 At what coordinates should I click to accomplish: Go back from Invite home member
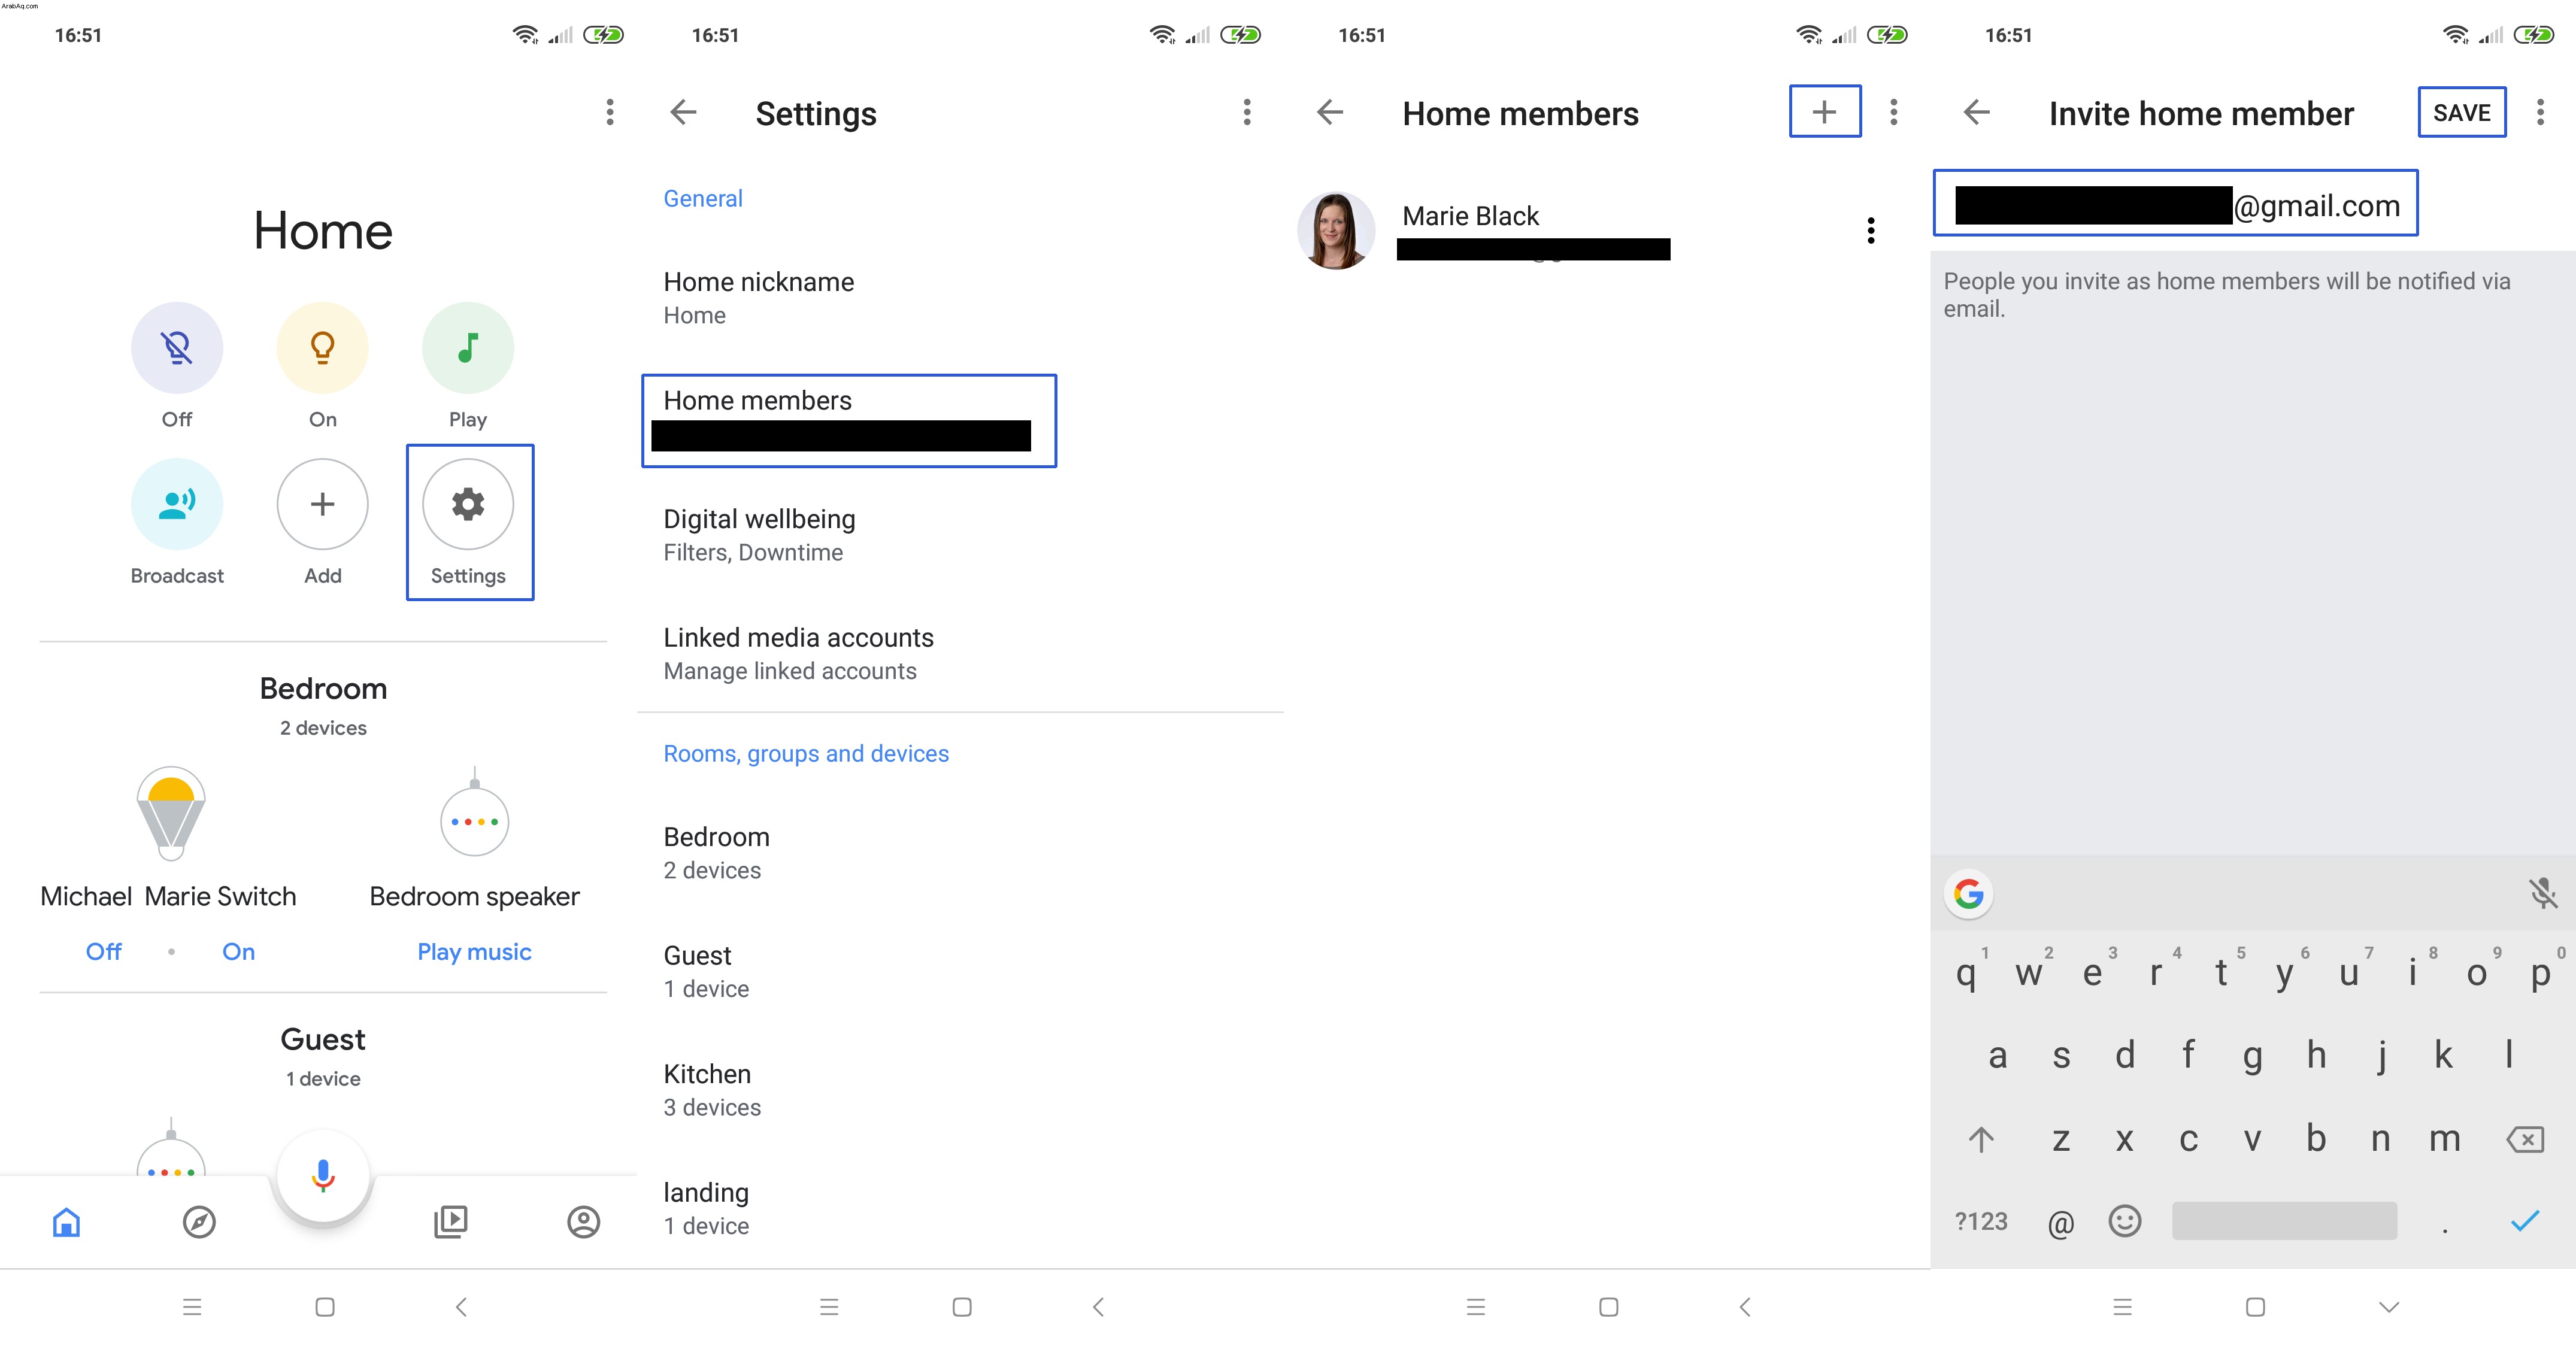(1977, 112)
